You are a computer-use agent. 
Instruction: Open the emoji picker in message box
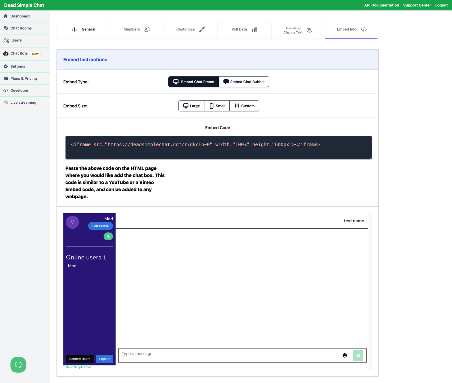(x=345, y=355)
